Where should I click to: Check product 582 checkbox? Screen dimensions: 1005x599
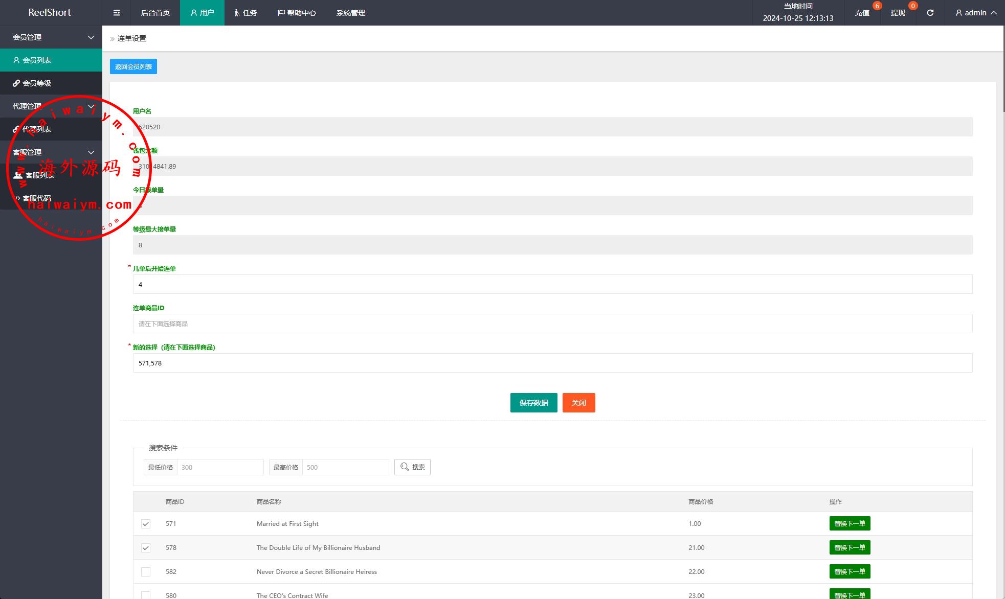click(x=146, y=572)
